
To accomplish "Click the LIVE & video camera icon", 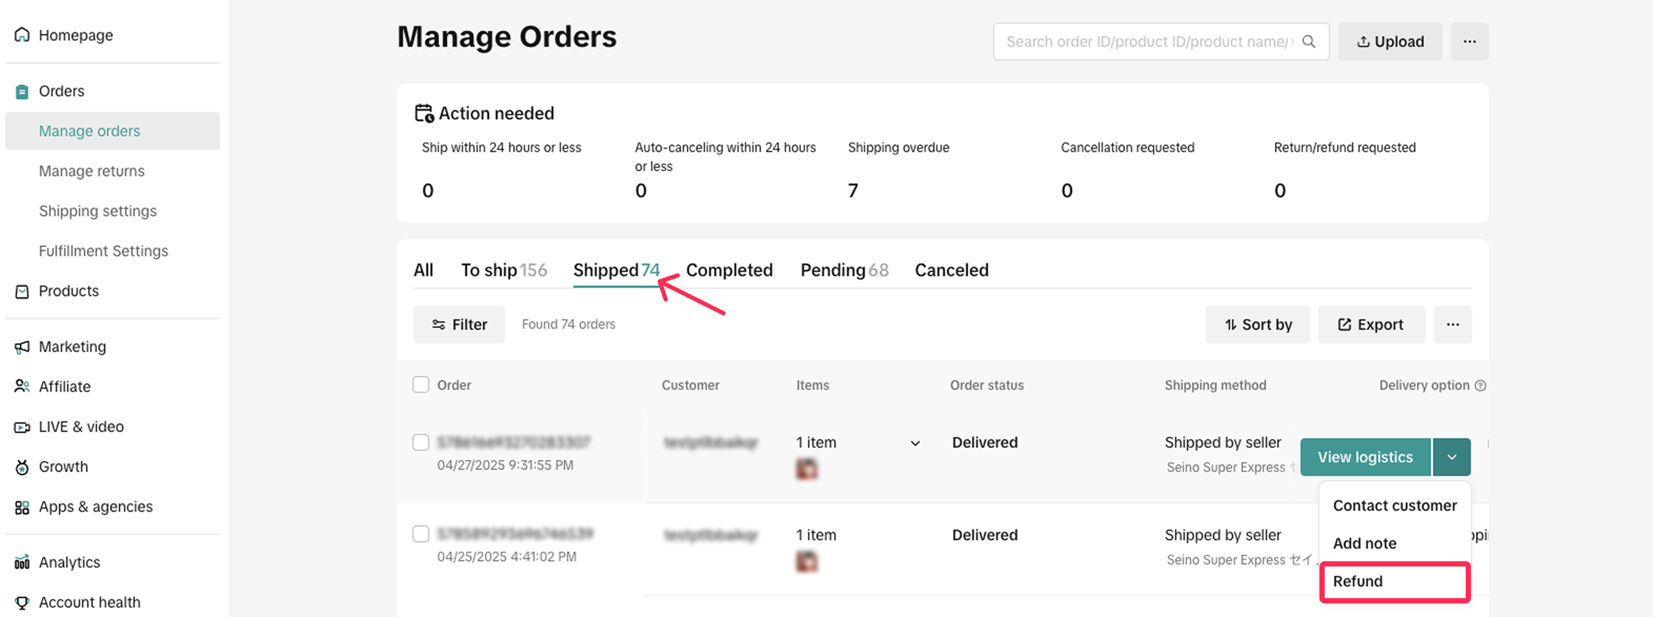I will tap(22, 427).
